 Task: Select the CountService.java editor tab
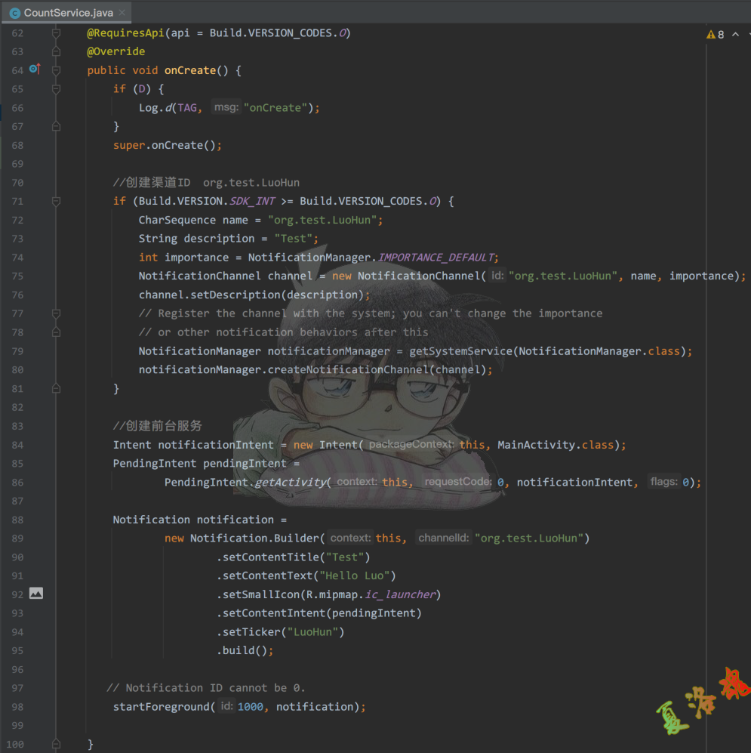click(x=67, y=13)
